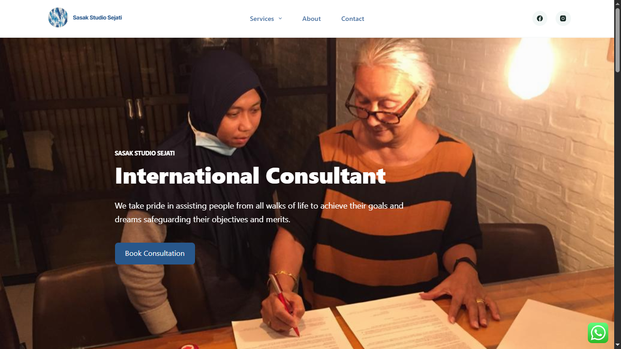Click the Book Consultation button

[155, 254]
